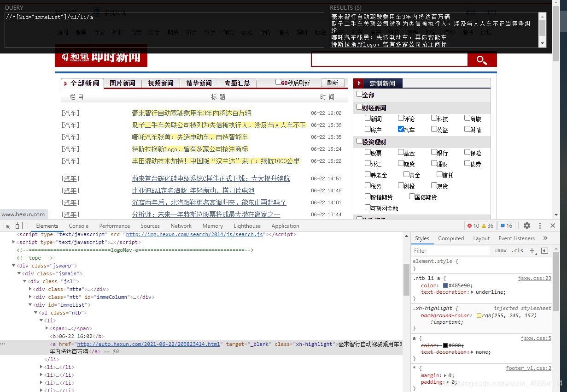Click the new style rule plus icon
Screen dimensions: 567x392
tap(532, 250)
